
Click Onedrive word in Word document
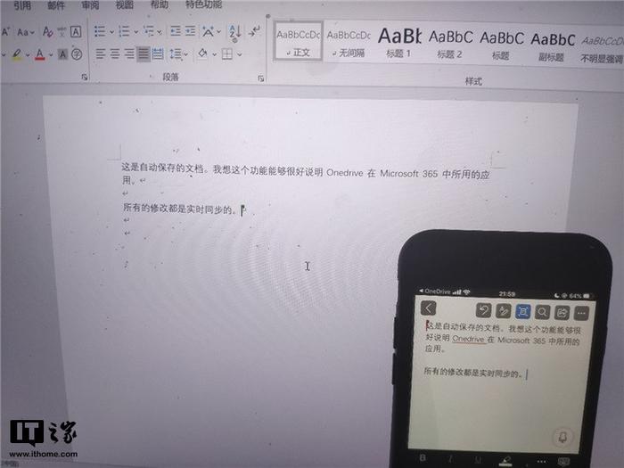coord(345,173)
